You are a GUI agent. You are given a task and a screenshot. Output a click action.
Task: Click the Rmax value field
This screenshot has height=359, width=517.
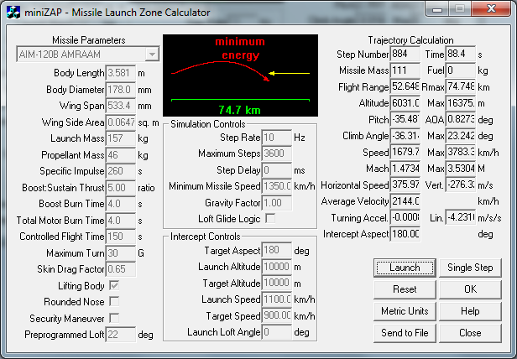[461, 86]
